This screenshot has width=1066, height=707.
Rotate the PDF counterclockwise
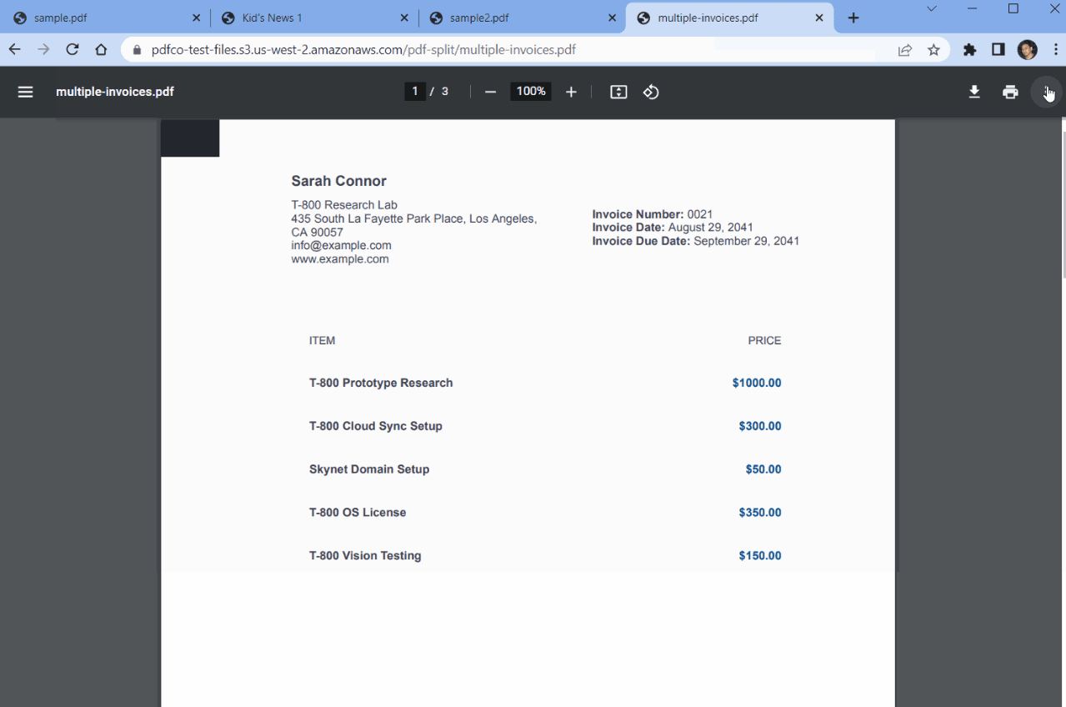point(651,92)
